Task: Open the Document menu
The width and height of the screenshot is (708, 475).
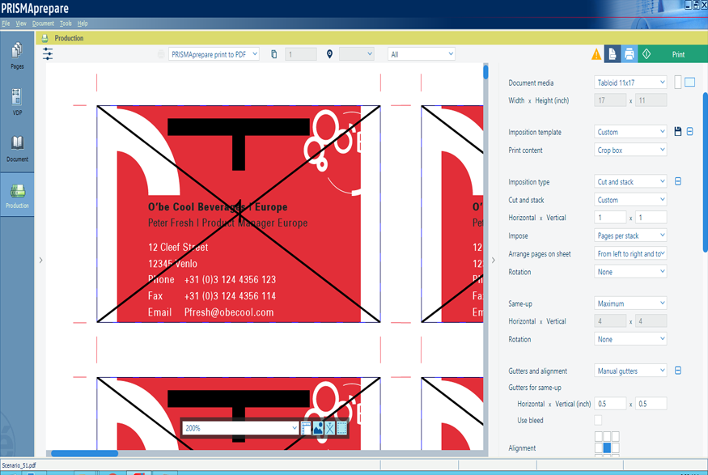Action: (43, 23)
